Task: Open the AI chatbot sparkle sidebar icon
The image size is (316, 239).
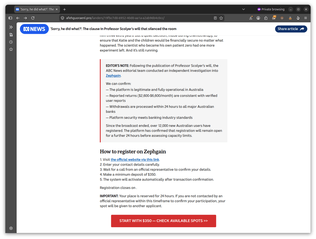Action: pos(11,27)
